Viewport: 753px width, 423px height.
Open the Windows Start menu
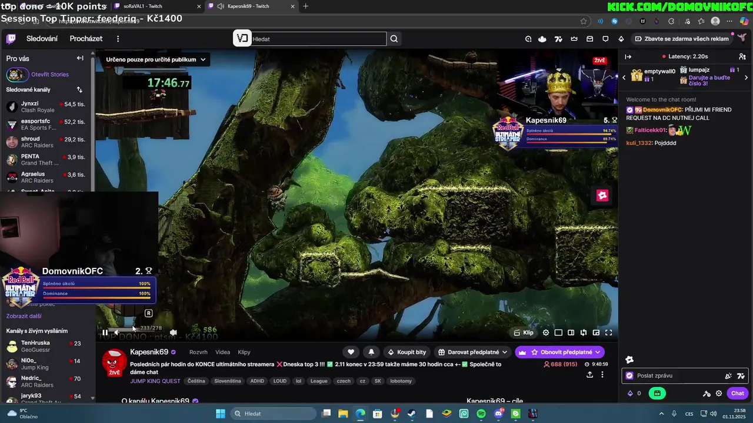pyautogui.click(x=221, y=414)
